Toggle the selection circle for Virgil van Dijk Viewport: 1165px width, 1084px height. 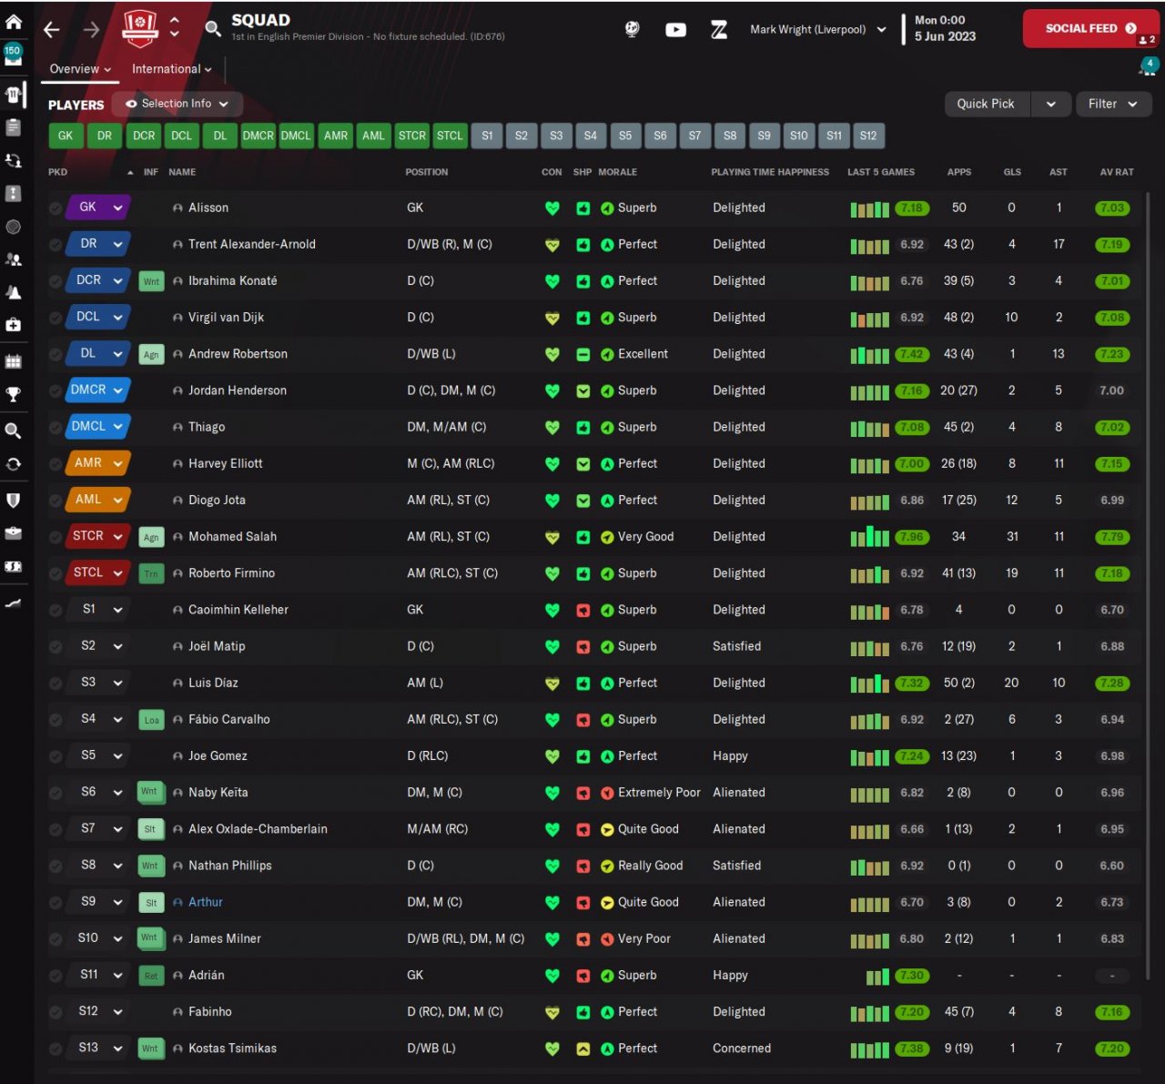pos(56,318)
